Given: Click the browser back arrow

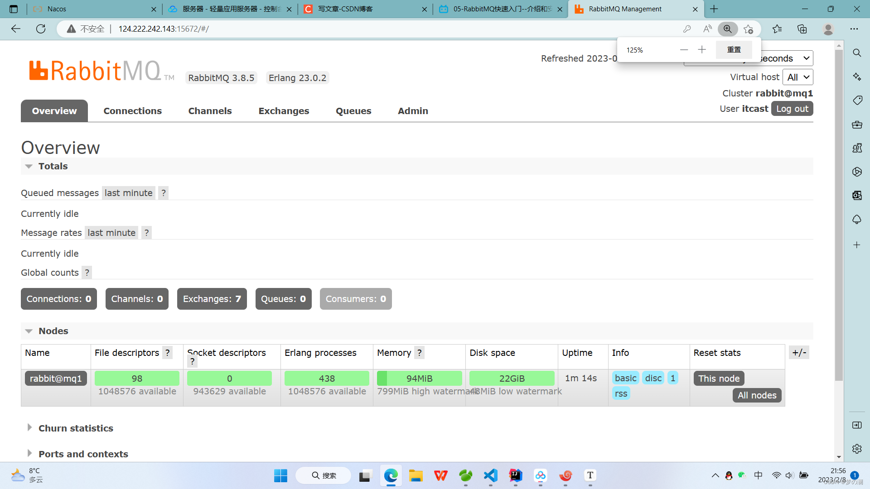Looking at the screenshot, I should click(x=16, y=29).
